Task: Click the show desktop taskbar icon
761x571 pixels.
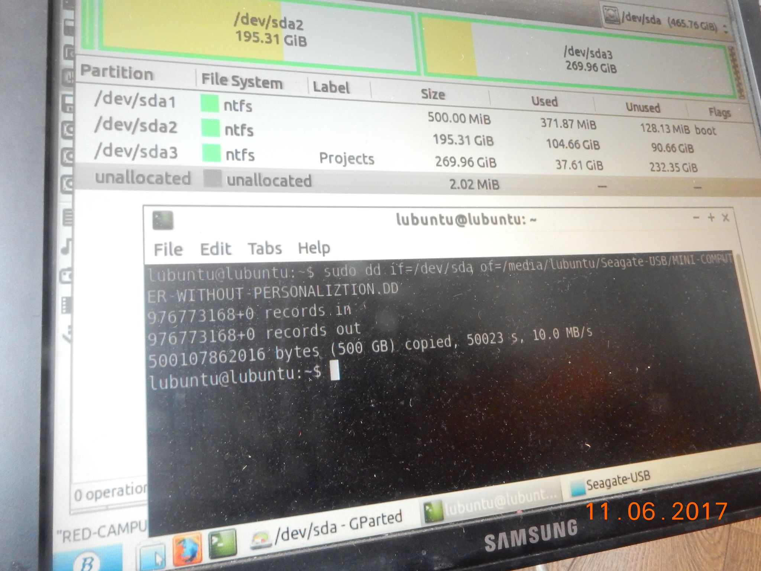Action: 153,557
